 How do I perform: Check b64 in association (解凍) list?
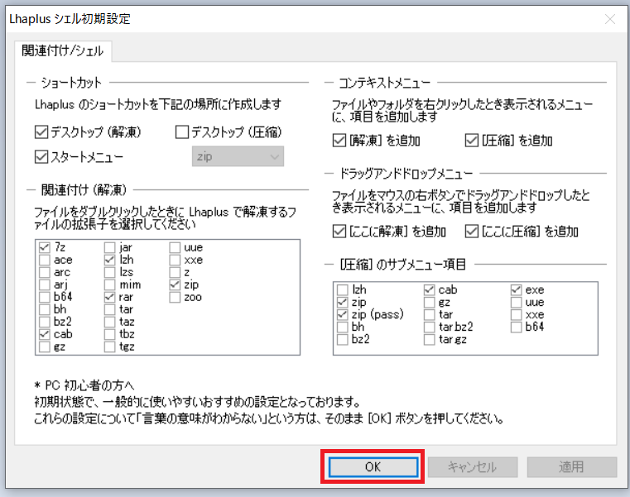point(45,297)
